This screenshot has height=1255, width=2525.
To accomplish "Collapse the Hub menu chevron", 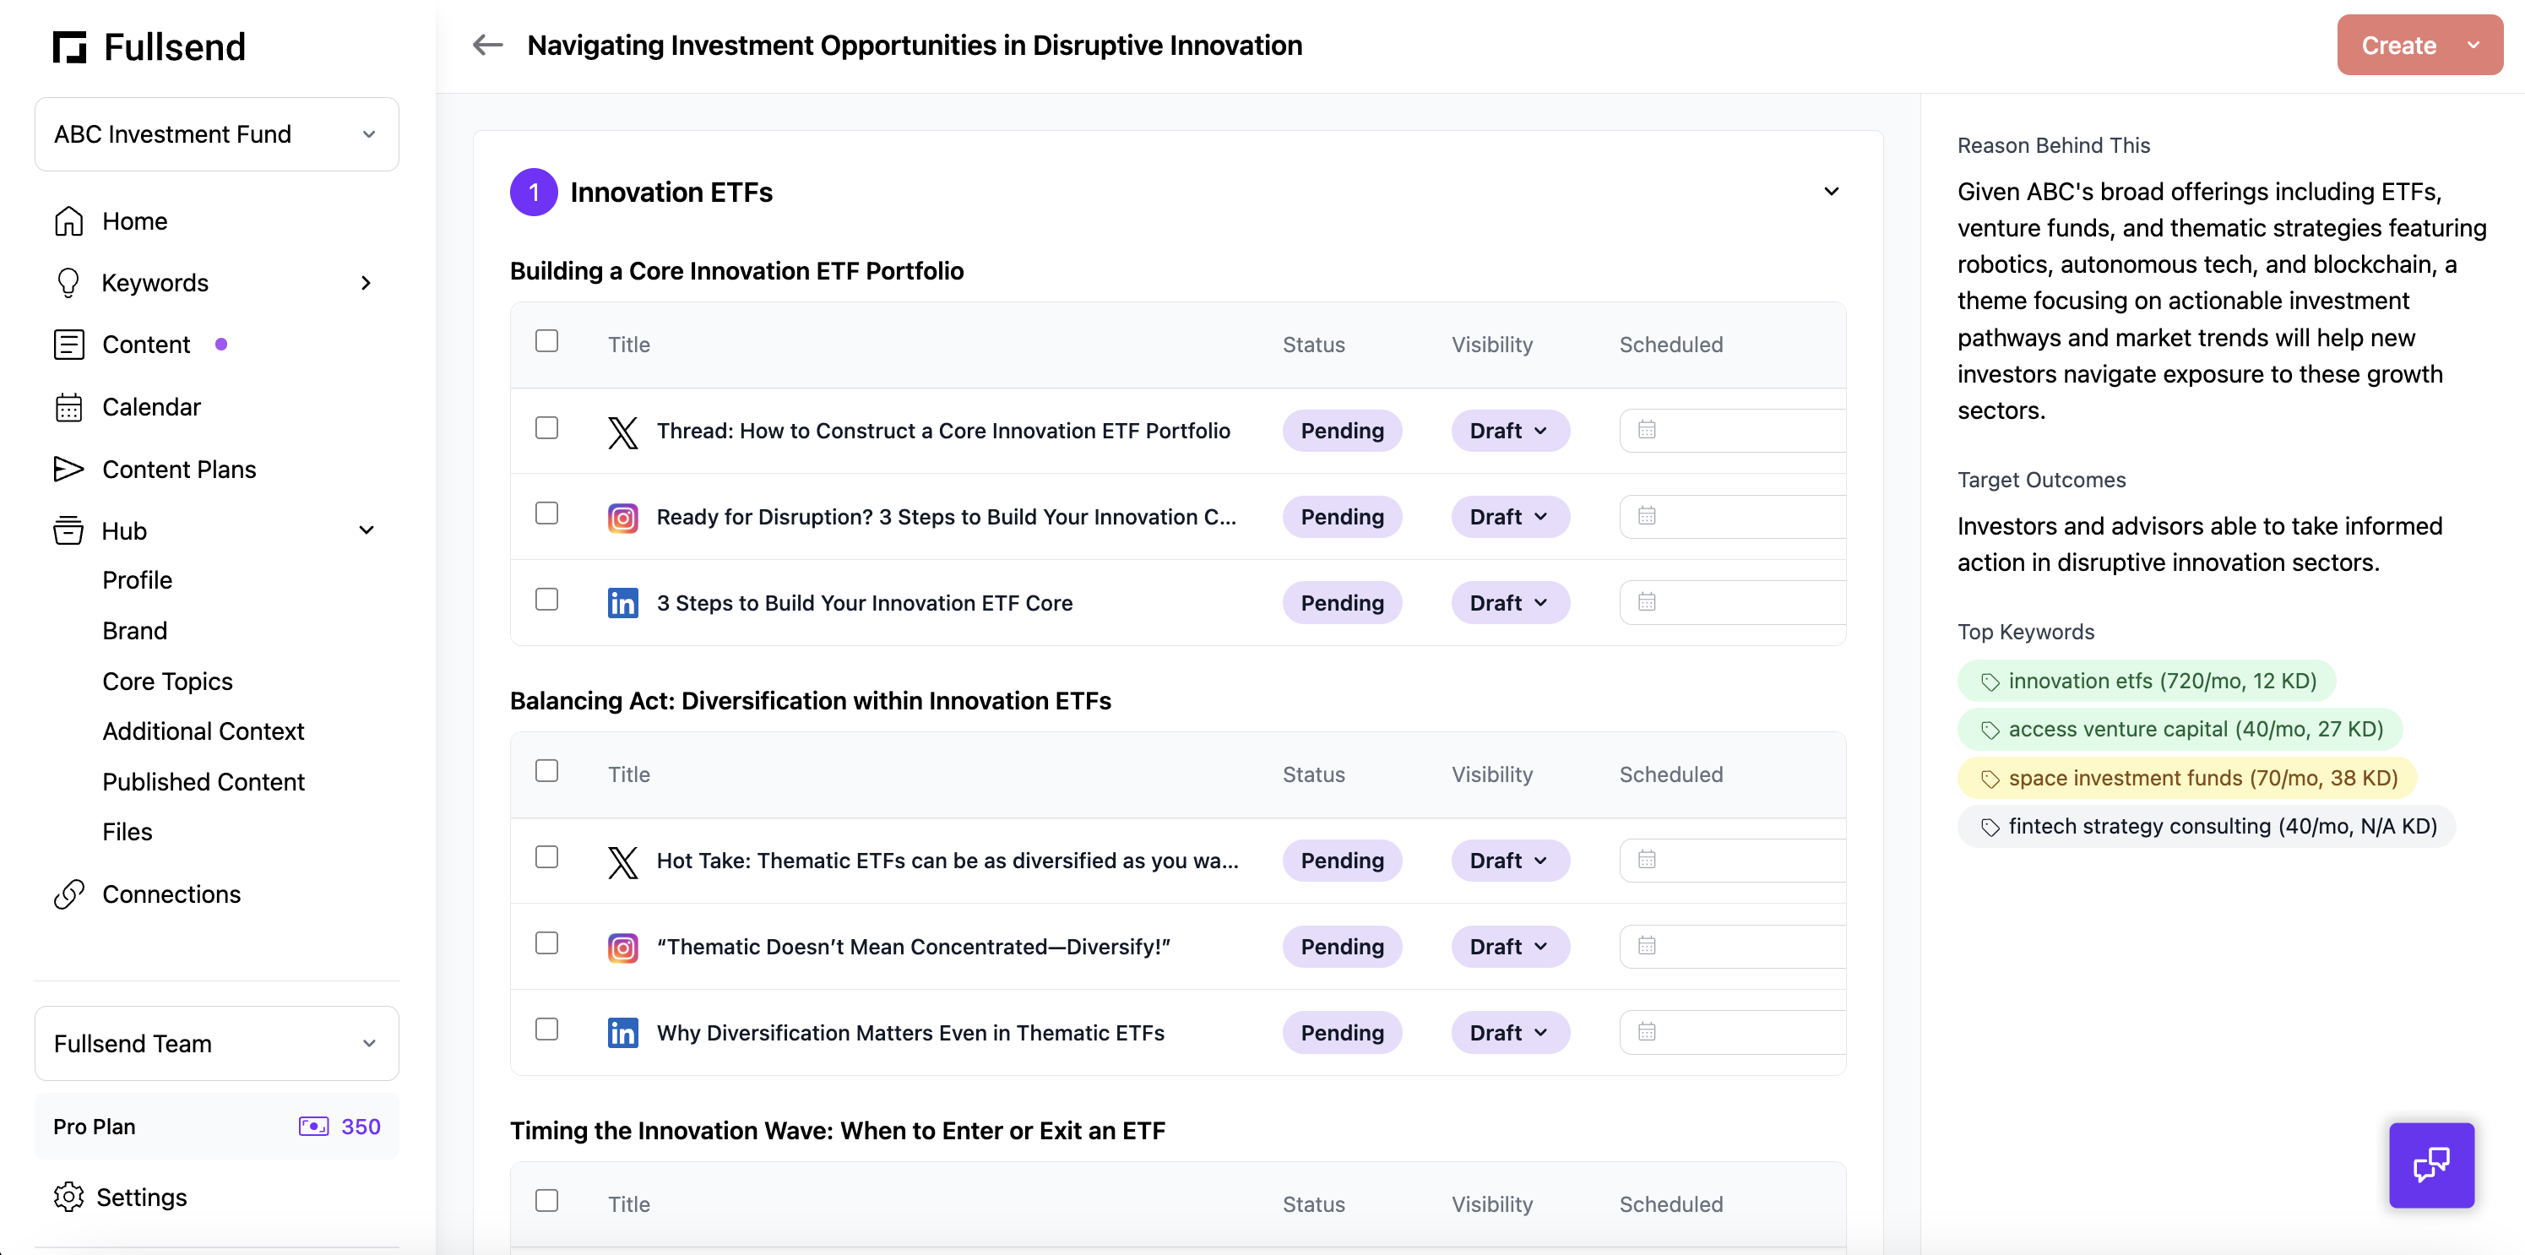I will (367, 530).
